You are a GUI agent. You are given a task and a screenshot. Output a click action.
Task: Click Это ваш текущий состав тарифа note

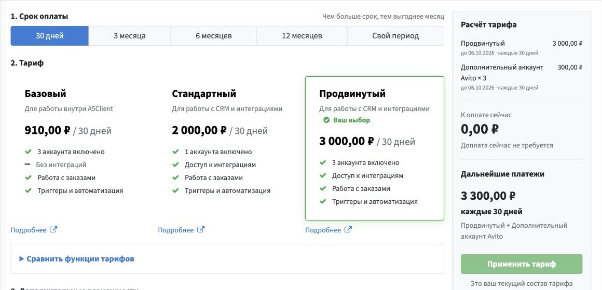coord(522,284)
